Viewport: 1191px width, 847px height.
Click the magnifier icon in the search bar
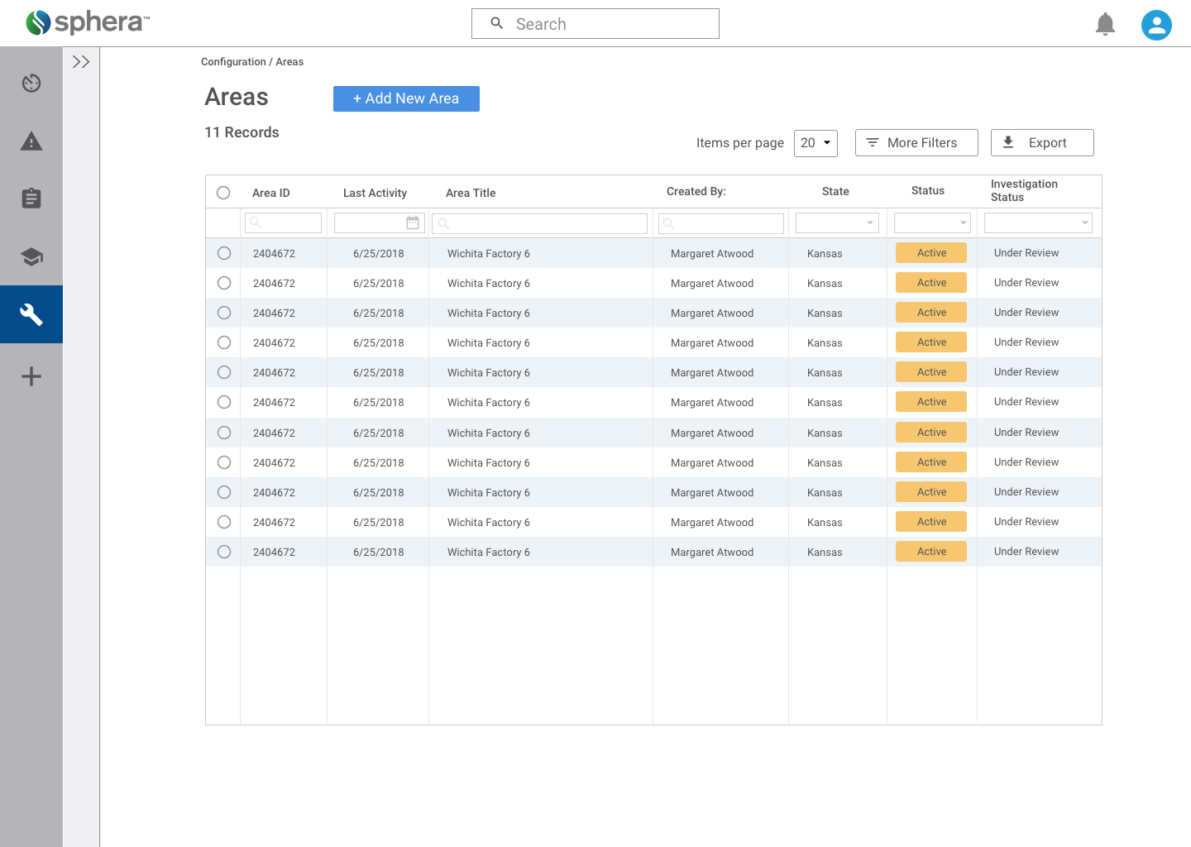coord(497,23)
